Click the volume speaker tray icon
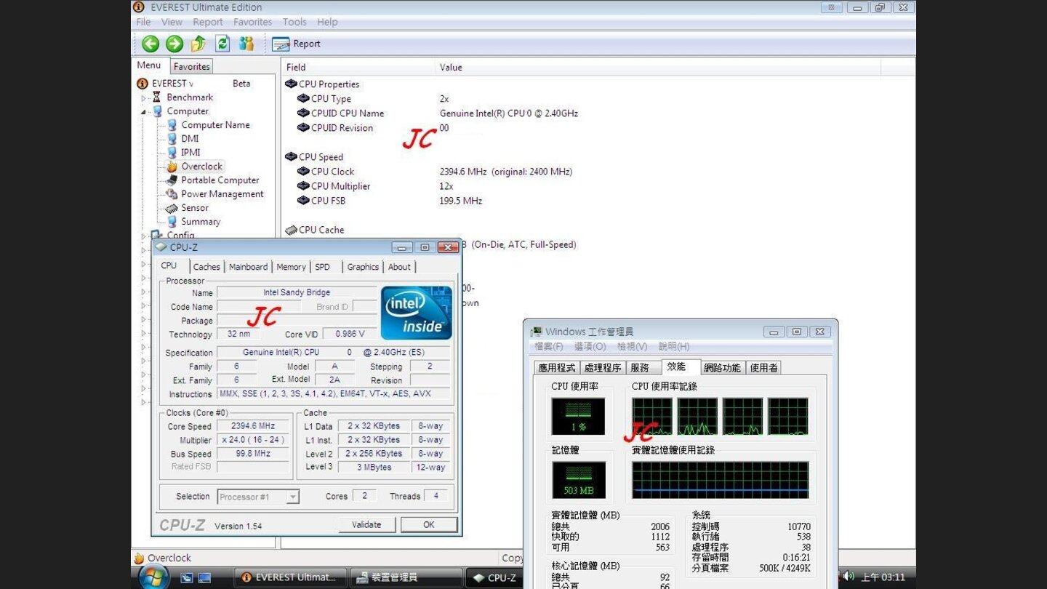The image size is (1047, 589). [848, 577]
